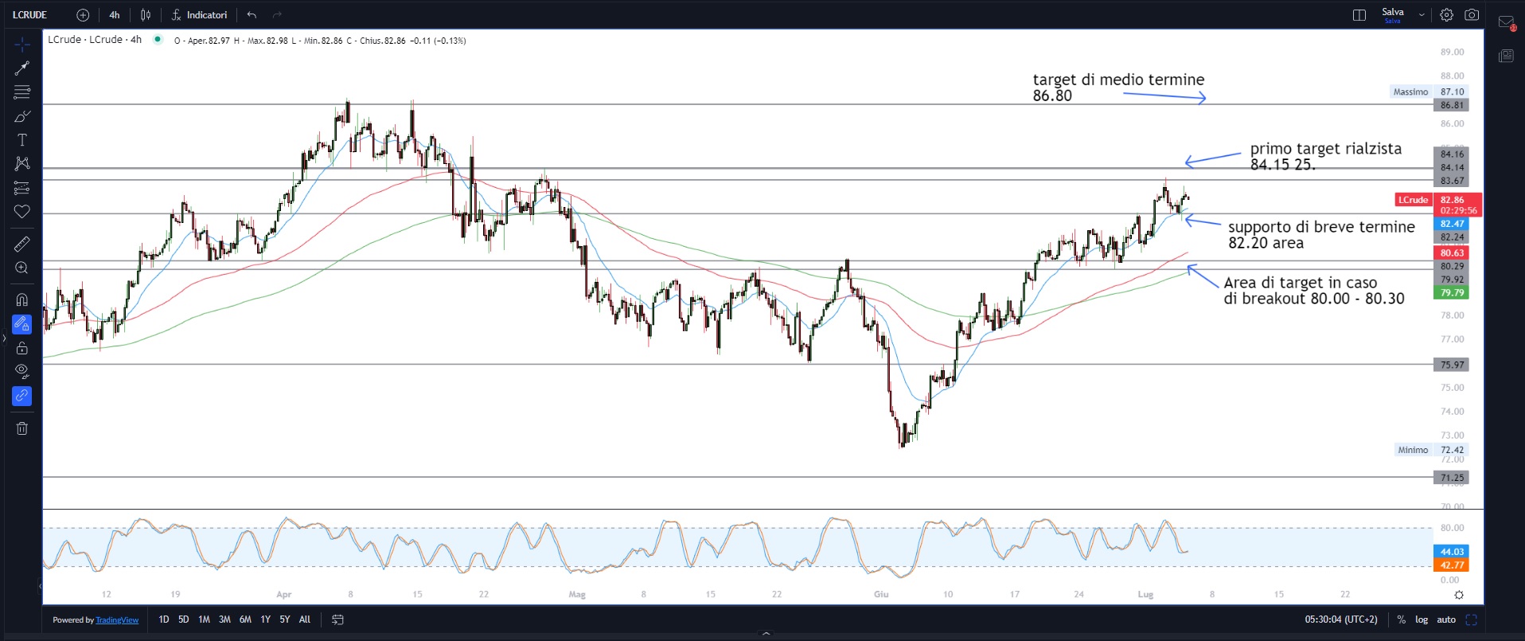Take a chart snapshot with camera icon
Screen dimensions: 1525x641
tap(1472, 15)
